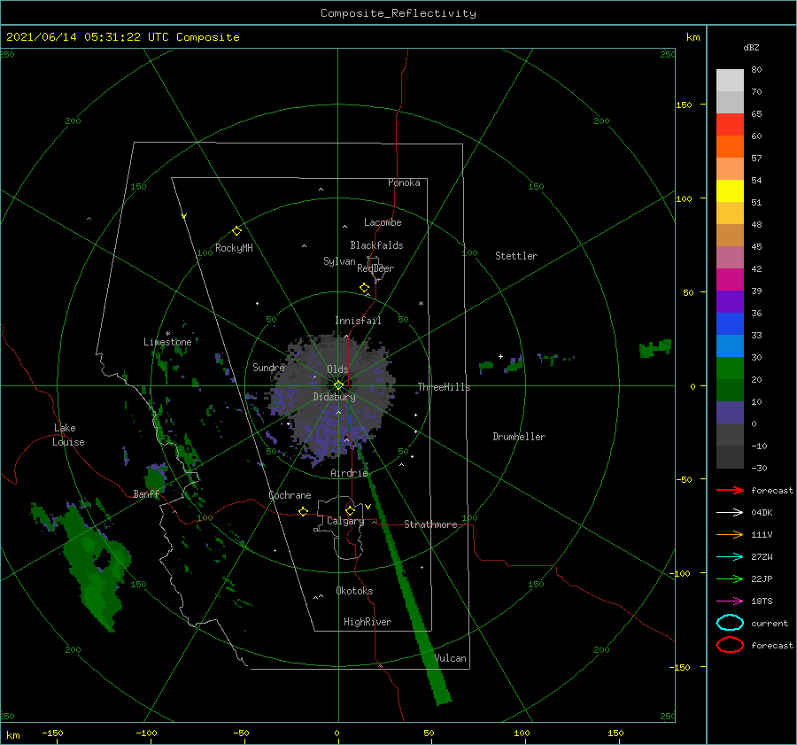This screenshot has width=797, height=745.
Task: Click the green 22JP arrow in legend
Action: point(730,578)
